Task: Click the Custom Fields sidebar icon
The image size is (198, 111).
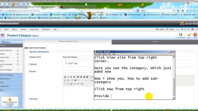Action: (18, 58)
